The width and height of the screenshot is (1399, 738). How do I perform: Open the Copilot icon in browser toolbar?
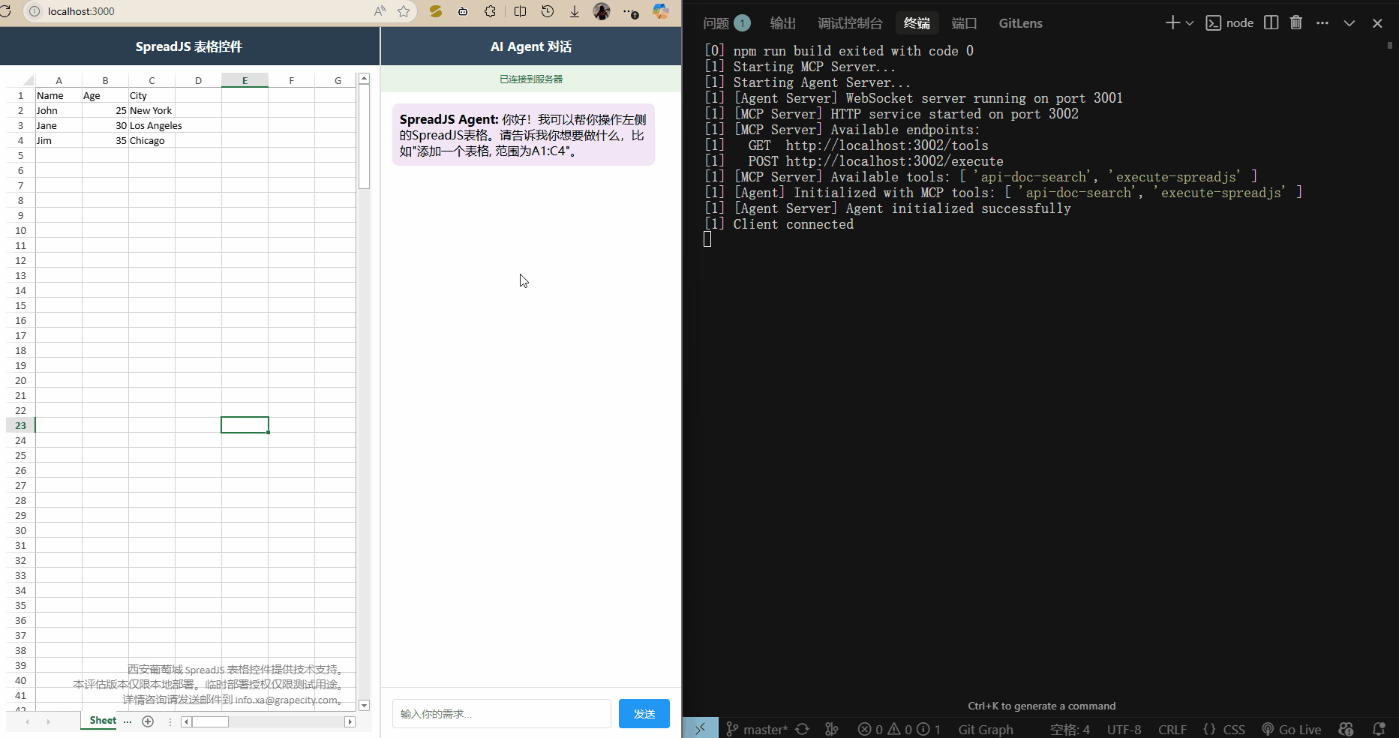tap(660, 11)
